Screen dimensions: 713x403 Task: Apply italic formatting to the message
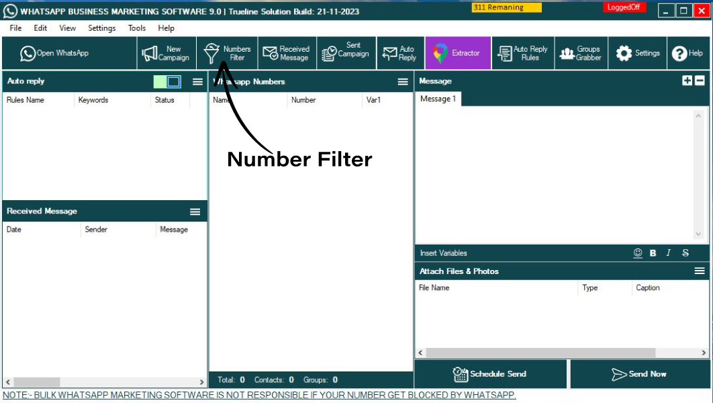(x=669, y=253)
